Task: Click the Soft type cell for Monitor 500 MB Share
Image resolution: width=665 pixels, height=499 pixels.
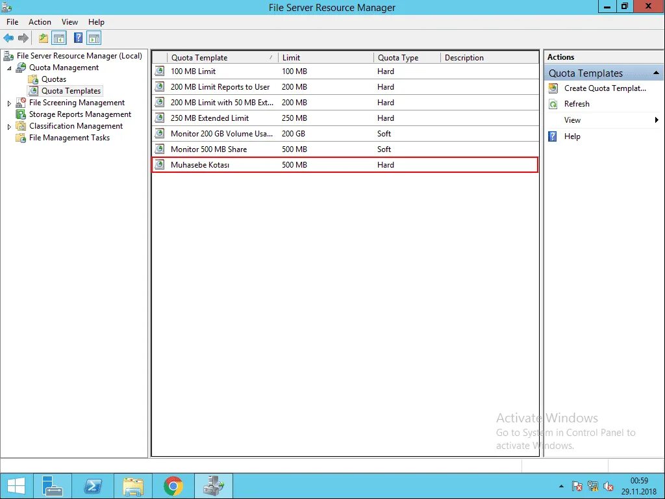Action: point(384,149)
